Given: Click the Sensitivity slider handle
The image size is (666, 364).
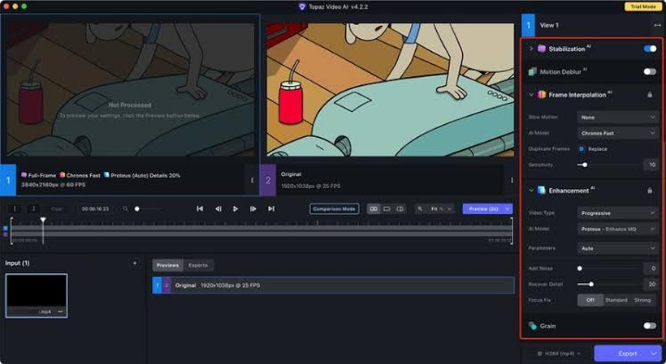Looking at the screenshot, I should tap(585, 165).
